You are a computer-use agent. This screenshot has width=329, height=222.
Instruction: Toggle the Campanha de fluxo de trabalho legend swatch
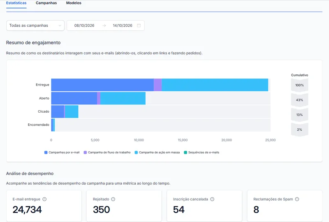pos(85,153)
